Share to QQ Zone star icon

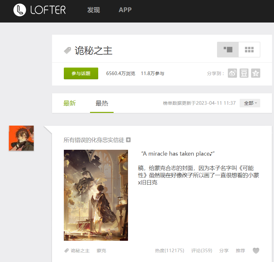click(256, 73)
